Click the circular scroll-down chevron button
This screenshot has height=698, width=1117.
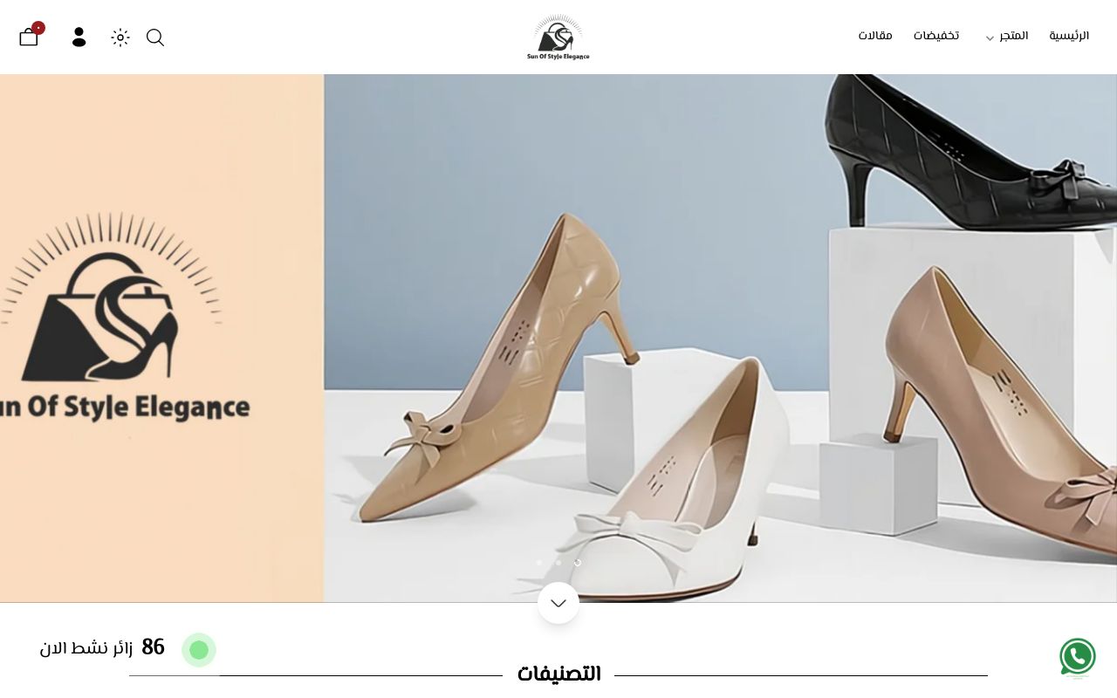tap(558, 603)
